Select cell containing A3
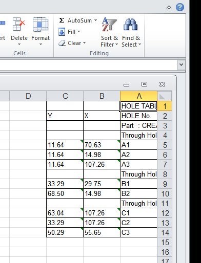201x263 pixels. click(138, 164)
